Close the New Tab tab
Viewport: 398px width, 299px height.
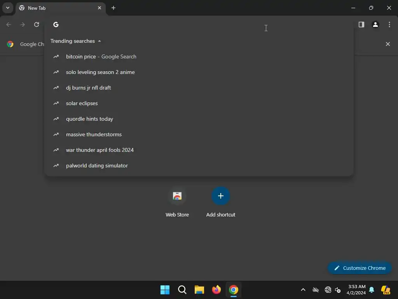pyautogui.click(x=99, y=8)
